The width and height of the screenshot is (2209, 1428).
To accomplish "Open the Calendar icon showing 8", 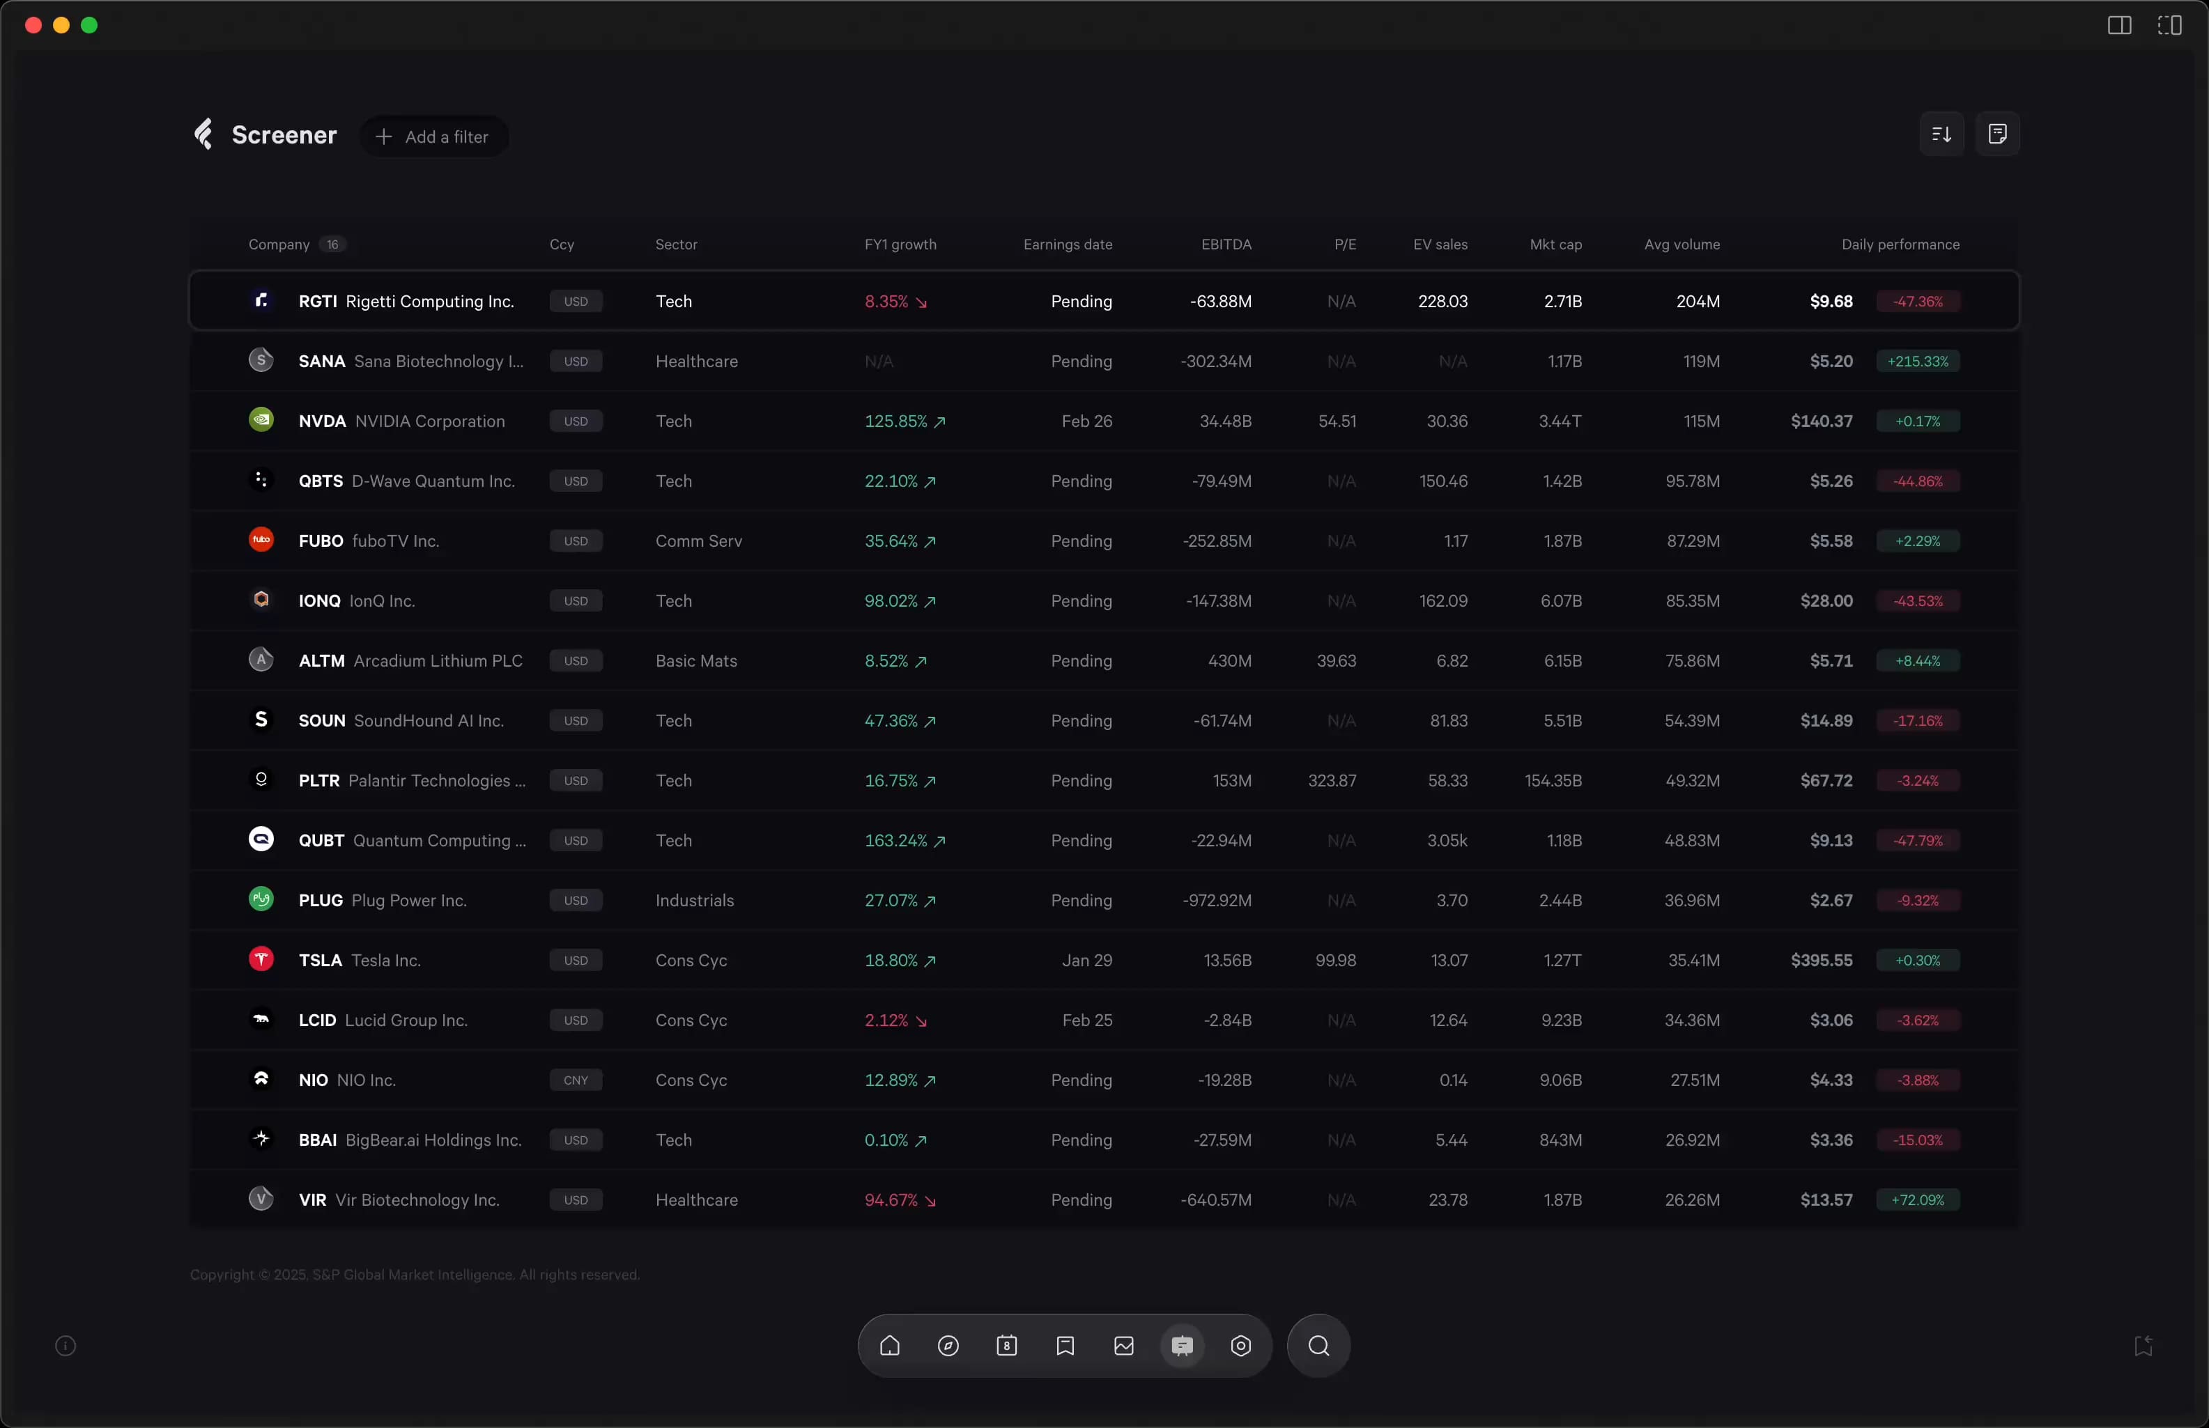I will point(1007,1346).
